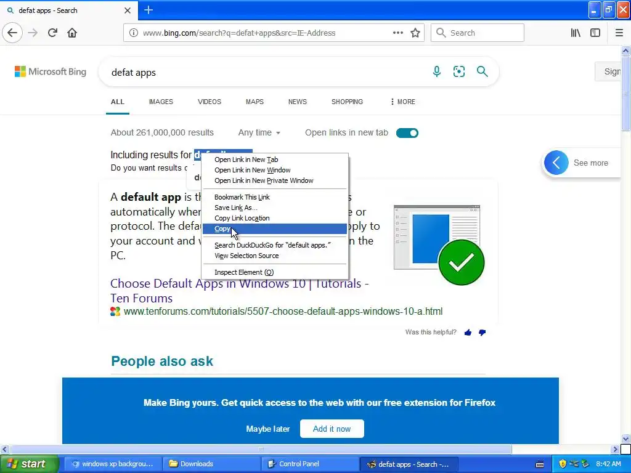Image resolution: width=631 pixels, height=473 pixels.
Task: Show site information icon in address bar
Action: point(133,33)
